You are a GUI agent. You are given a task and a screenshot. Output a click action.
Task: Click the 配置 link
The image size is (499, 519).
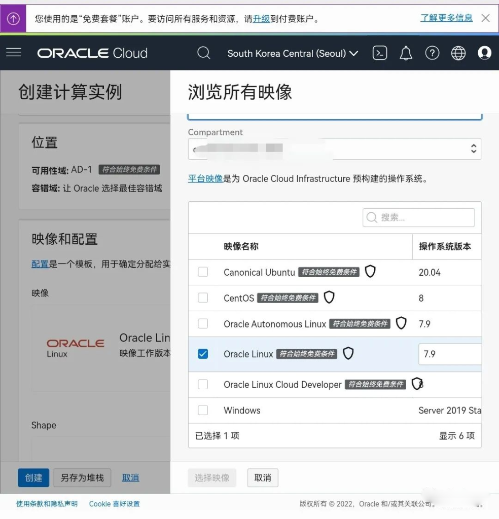pyautogui.click(x=40, y=264)
